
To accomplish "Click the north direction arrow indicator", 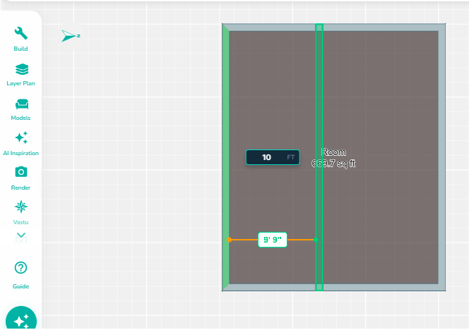I will click(x=71, y=36).
